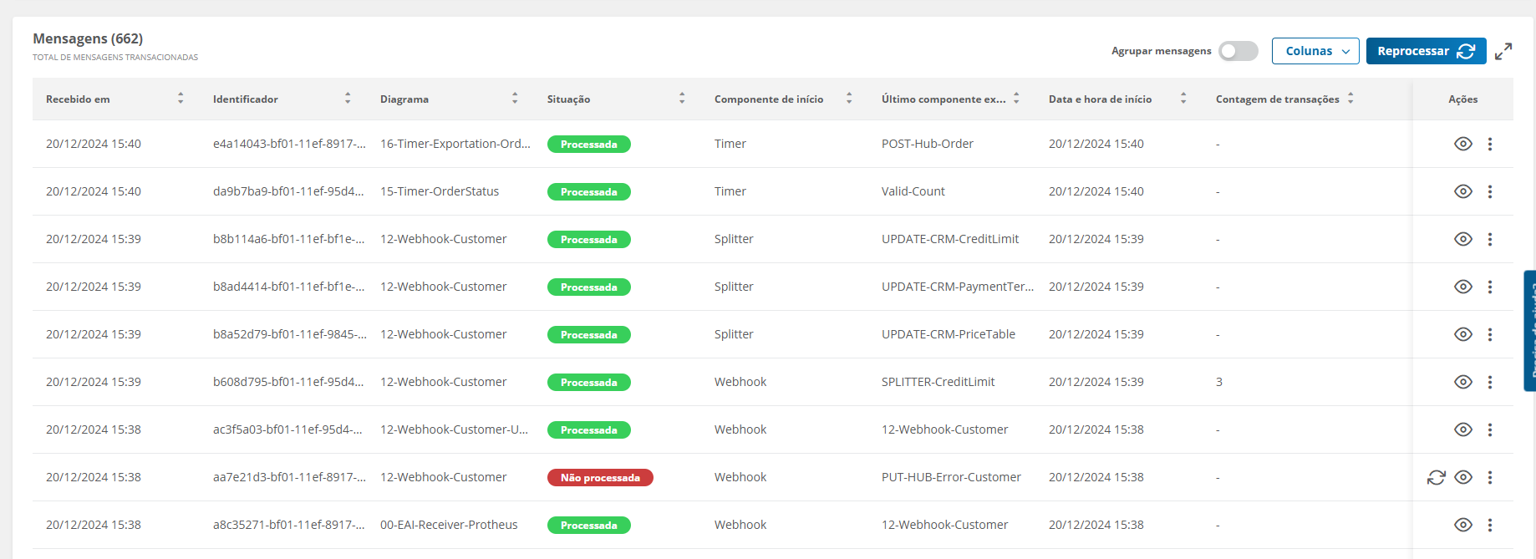Click the Mensagens (662) heading
The height and width of the screenshot is (559, 1536).
pos(88,38)
